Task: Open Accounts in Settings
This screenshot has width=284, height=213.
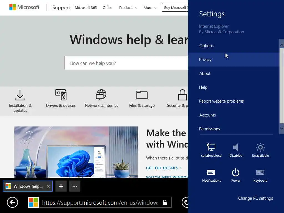Action: tap(234, 115)
